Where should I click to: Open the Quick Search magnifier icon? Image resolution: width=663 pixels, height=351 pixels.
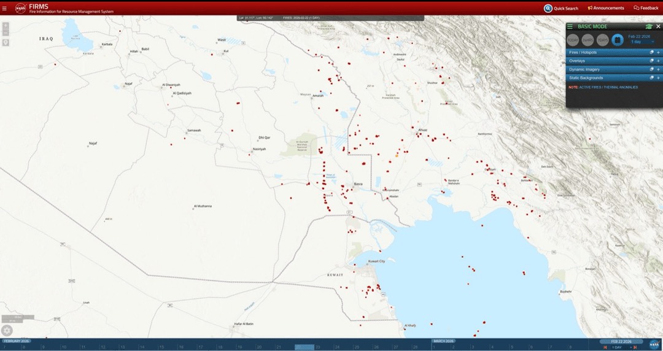coord(548,8)
